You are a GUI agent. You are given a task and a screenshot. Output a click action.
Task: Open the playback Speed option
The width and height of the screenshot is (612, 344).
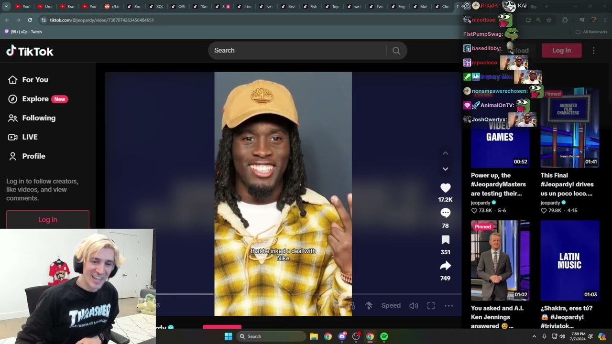click(391, 306)
